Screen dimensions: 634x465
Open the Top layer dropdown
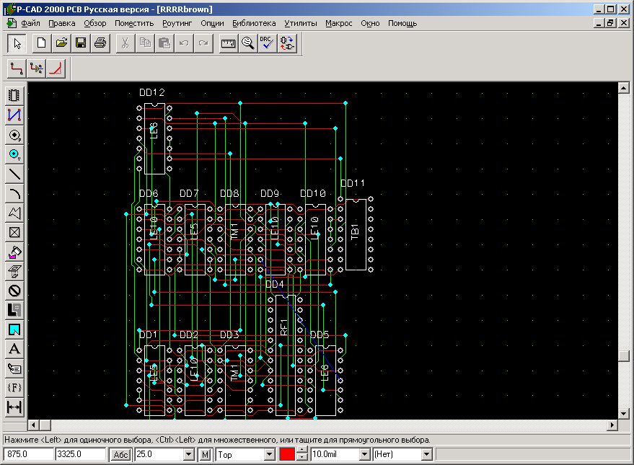coord(270,454)
